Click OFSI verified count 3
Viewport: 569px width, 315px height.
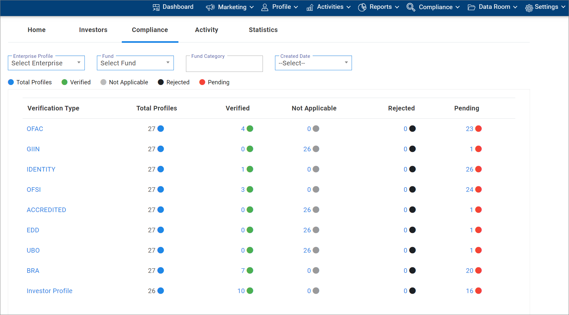click(x=243, y=190)
